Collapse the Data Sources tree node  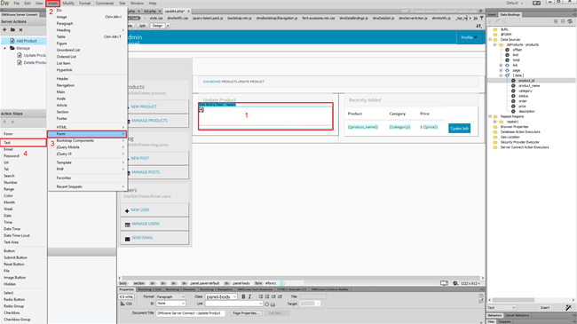[490, 39]
